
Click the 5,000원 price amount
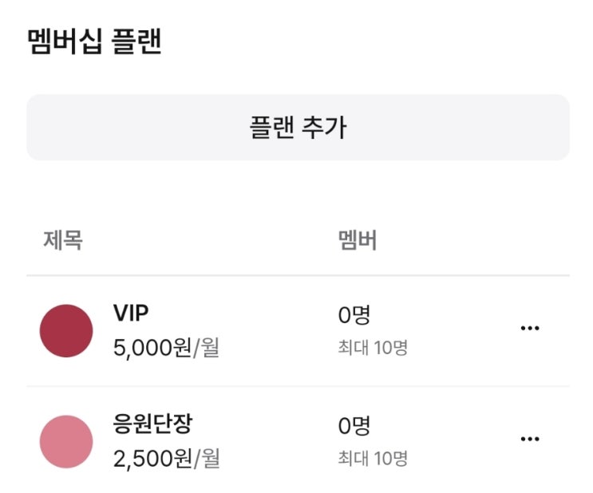pyautogui.click(x=152, y=348)
